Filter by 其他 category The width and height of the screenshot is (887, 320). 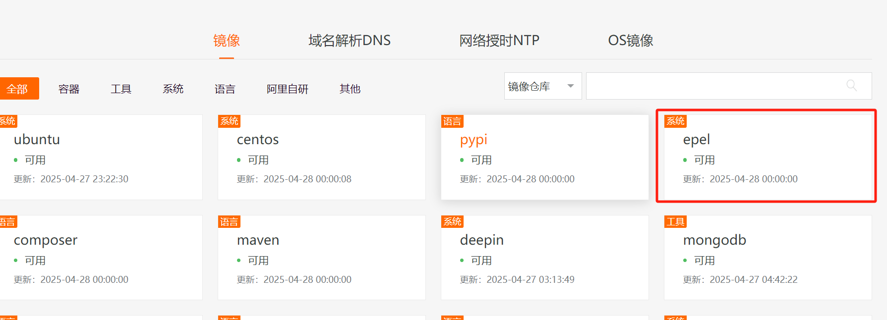[350, 89]
